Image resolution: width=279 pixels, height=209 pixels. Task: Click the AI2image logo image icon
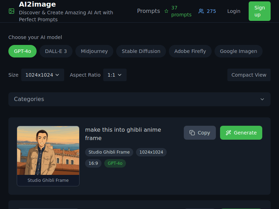[x=12, y=11]
